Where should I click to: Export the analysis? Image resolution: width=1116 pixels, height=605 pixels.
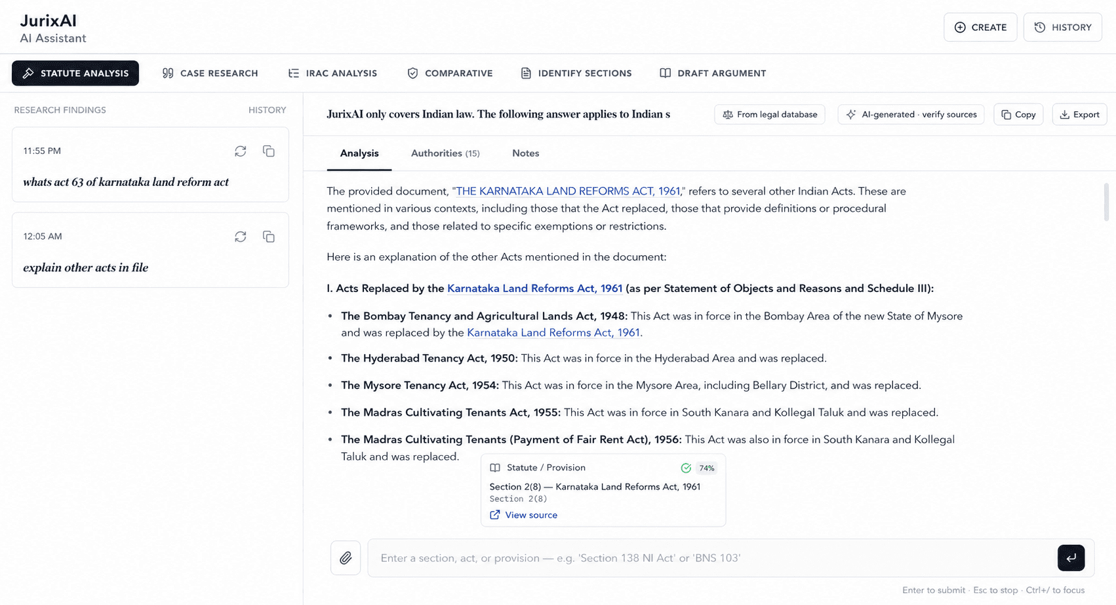click(1079, 115)
